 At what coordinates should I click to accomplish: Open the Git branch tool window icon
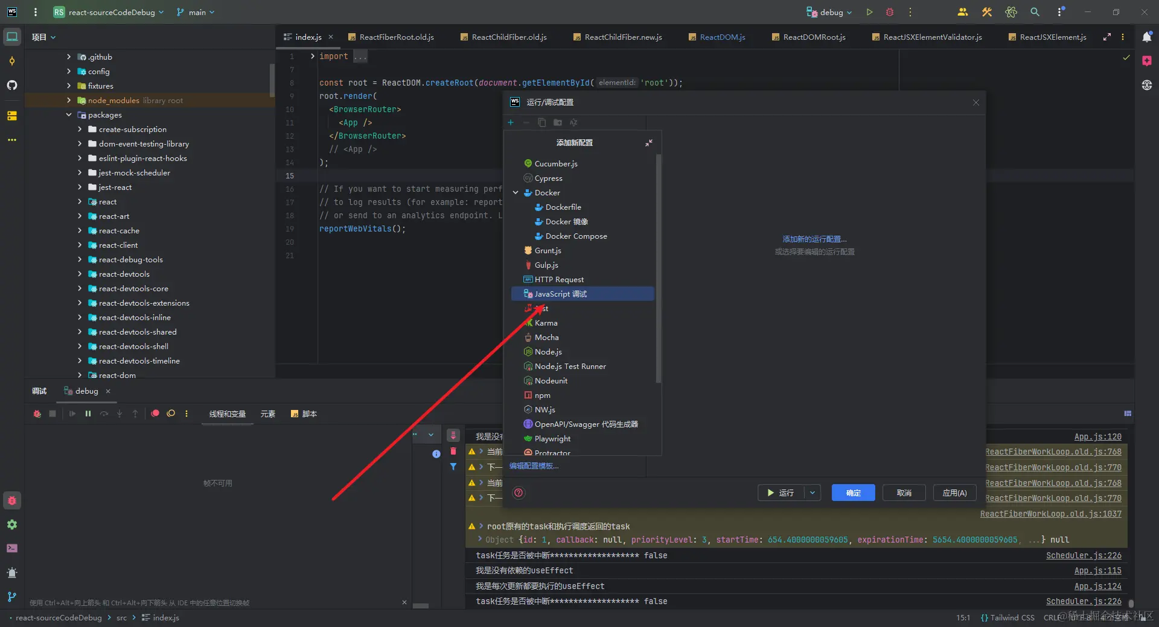tap(12, 596)
